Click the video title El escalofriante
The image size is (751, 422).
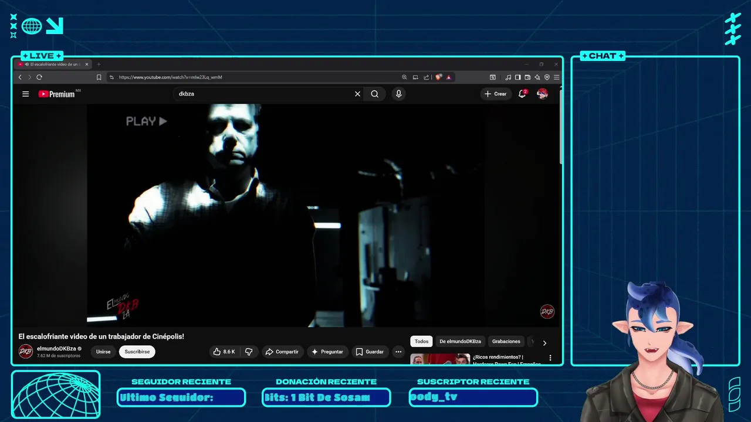pyautogui.click(x=102, y=336)
